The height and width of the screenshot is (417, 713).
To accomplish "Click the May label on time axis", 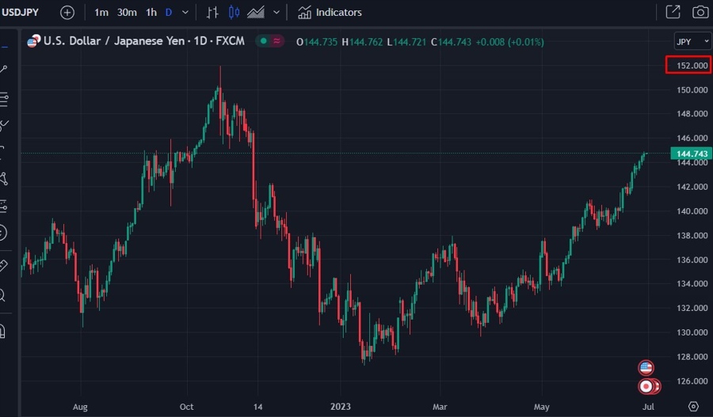I will (x=542, y=407).
